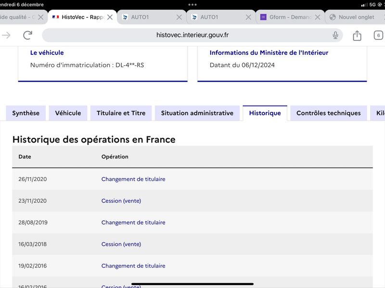Open the Synthèse tab
Viewport: 385px width, 288px height.
(x=26, y=113)
